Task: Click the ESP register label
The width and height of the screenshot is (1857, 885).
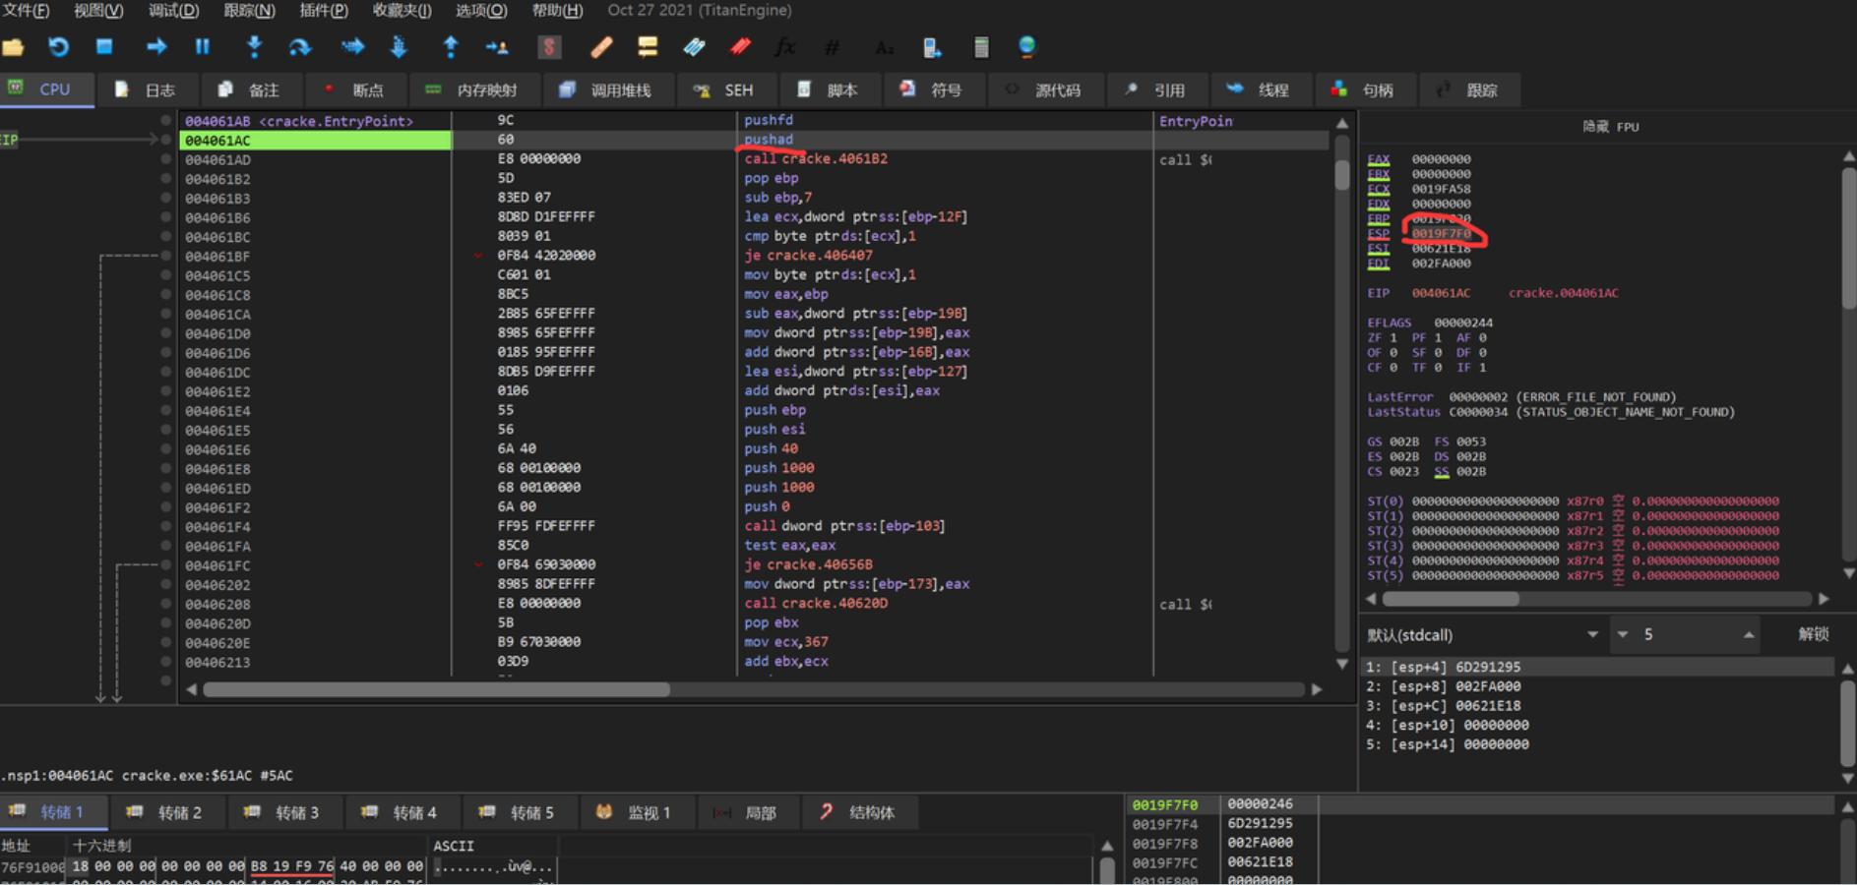Action: pyautogui.click(x=1378, y=234)
